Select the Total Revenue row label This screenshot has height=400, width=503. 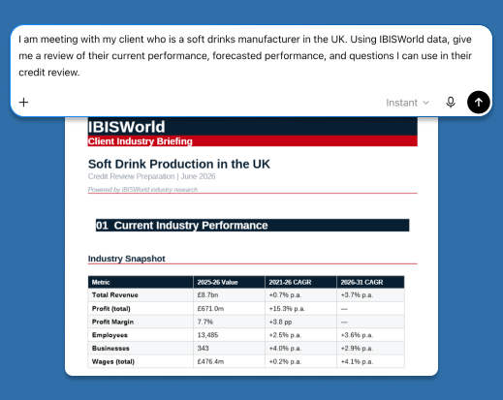click(x=115, y=295)
